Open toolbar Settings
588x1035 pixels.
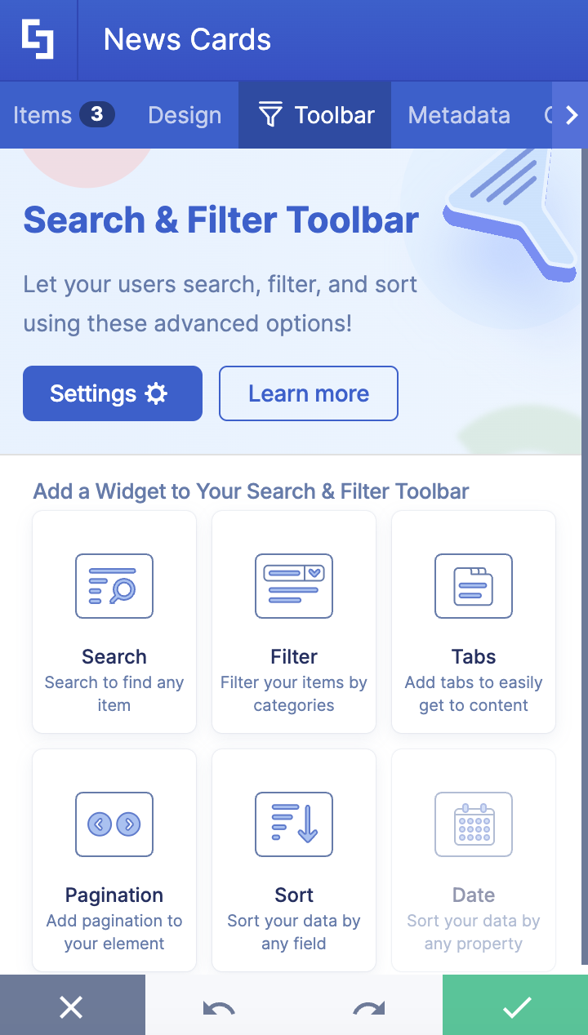tap(112, 393)
